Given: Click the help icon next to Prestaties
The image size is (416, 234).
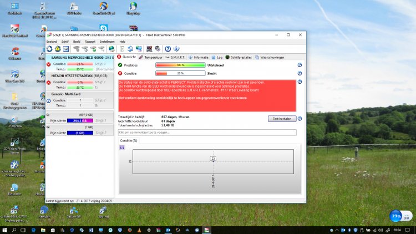Looking at the screenshot, I should pos(300,65).
